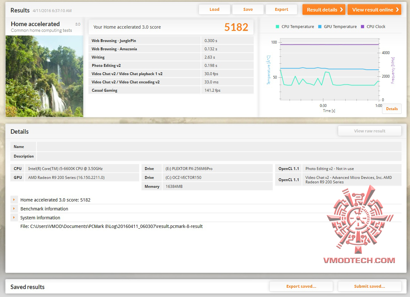The width and height of the screenshot is (410, 297).
Task: Select the Writing test row
Action: click(171, 57)
